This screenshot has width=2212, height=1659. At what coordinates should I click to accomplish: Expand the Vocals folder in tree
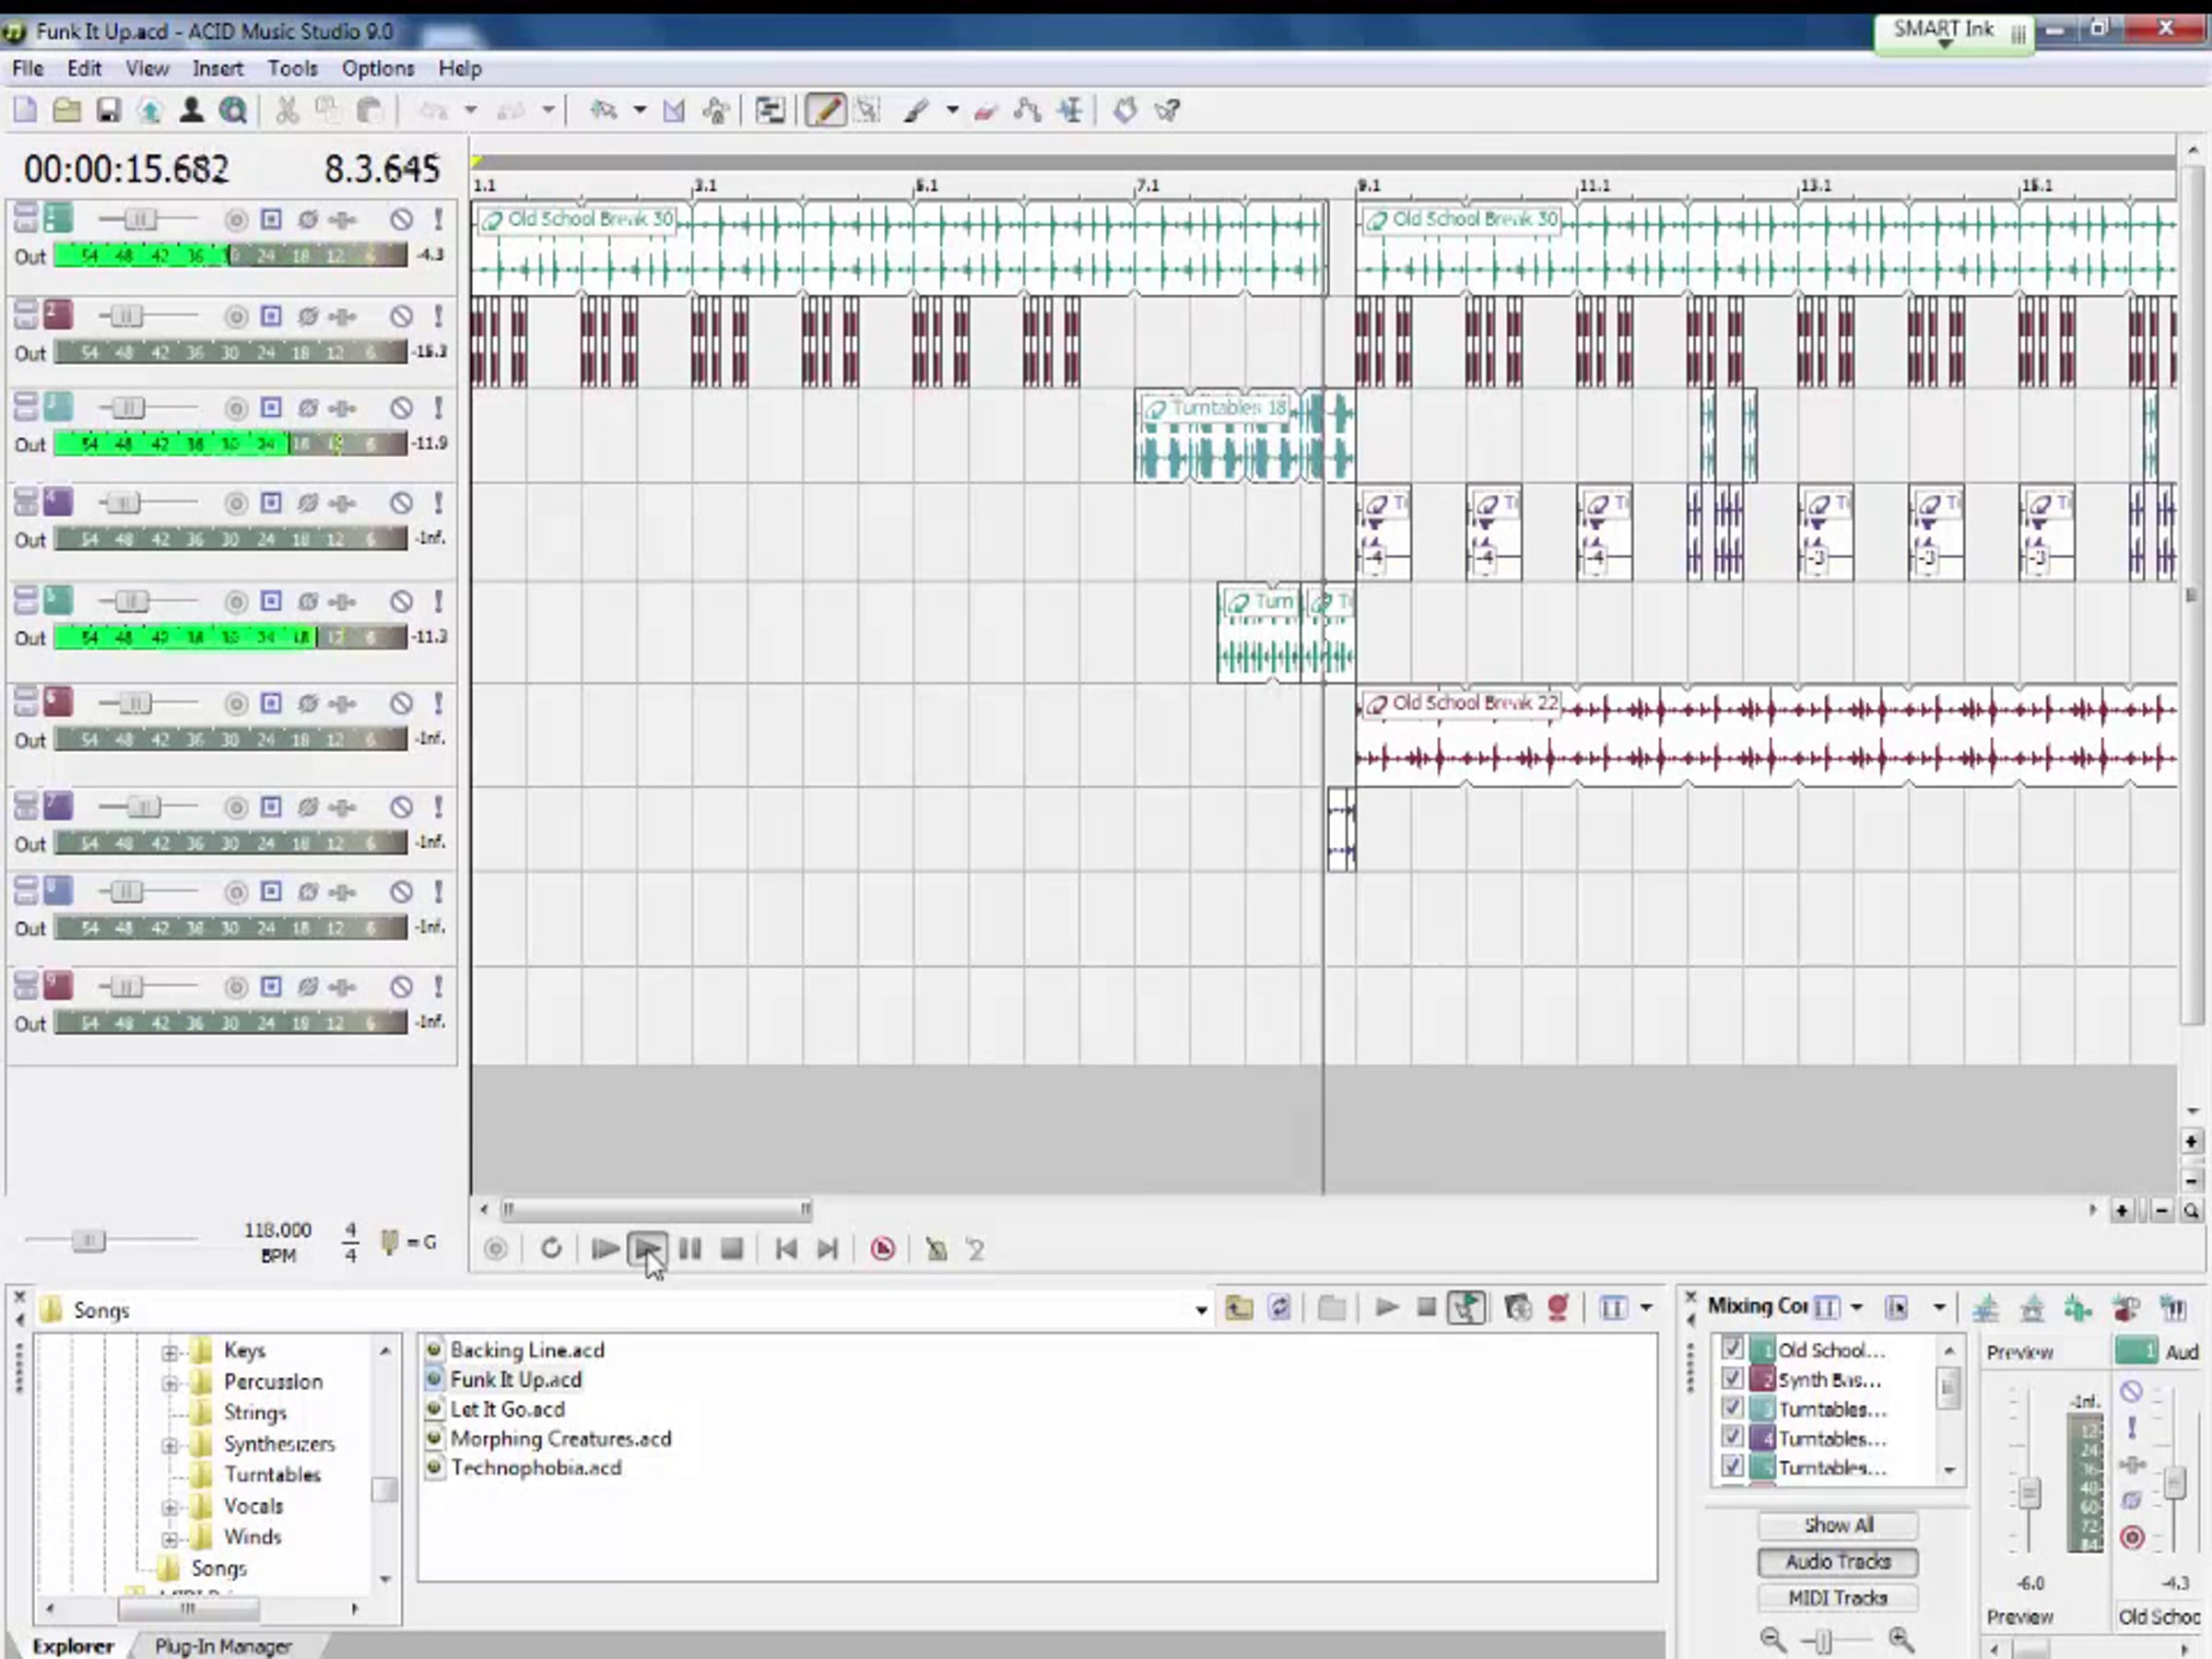(170, 1507)
